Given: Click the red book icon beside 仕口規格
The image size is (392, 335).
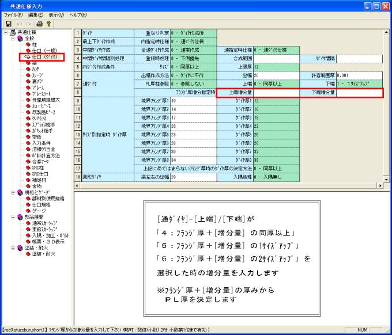Looking at the screenshot, I should 28,205.
